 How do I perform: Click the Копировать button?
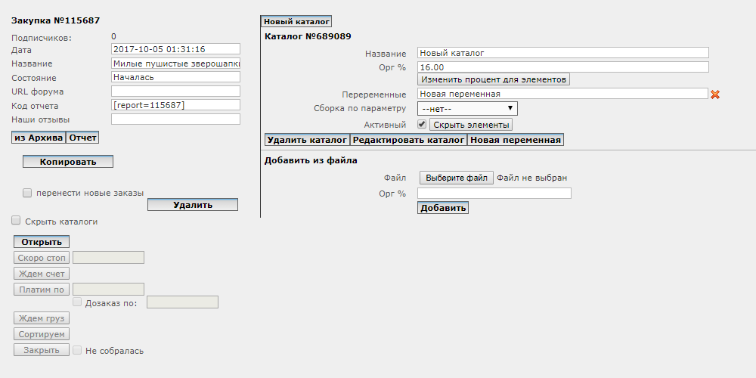(x=68, y=162)
